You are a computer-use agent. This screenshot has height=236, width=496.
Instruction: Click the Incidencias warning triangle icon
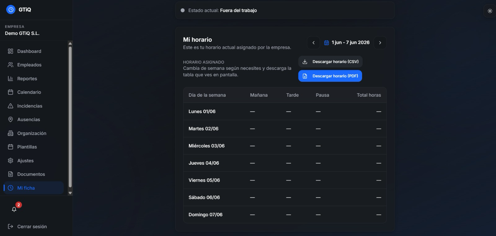click(x=11, y=106)
